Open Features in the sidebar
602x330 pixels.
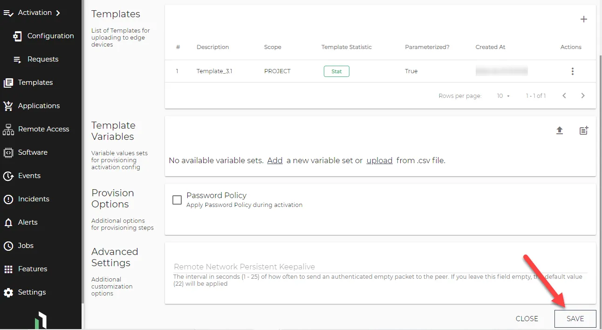[x=33, y=269]
